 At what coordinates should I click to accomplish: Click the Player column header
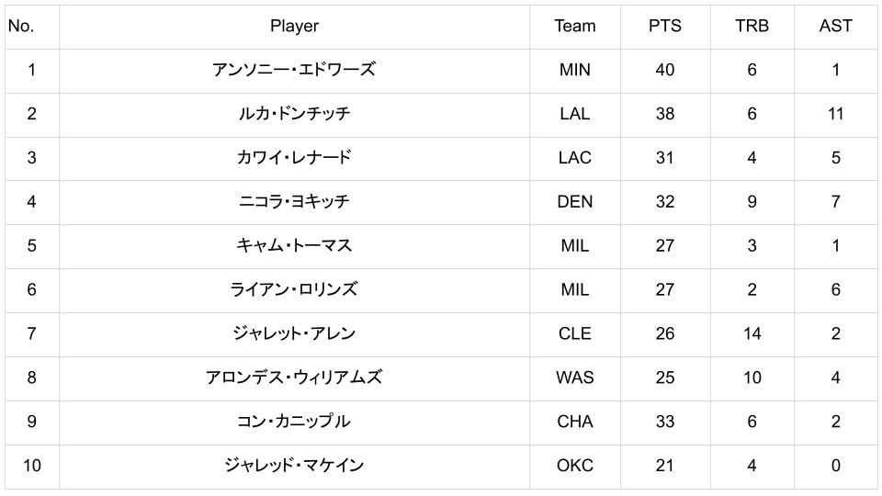coord(294,26)
